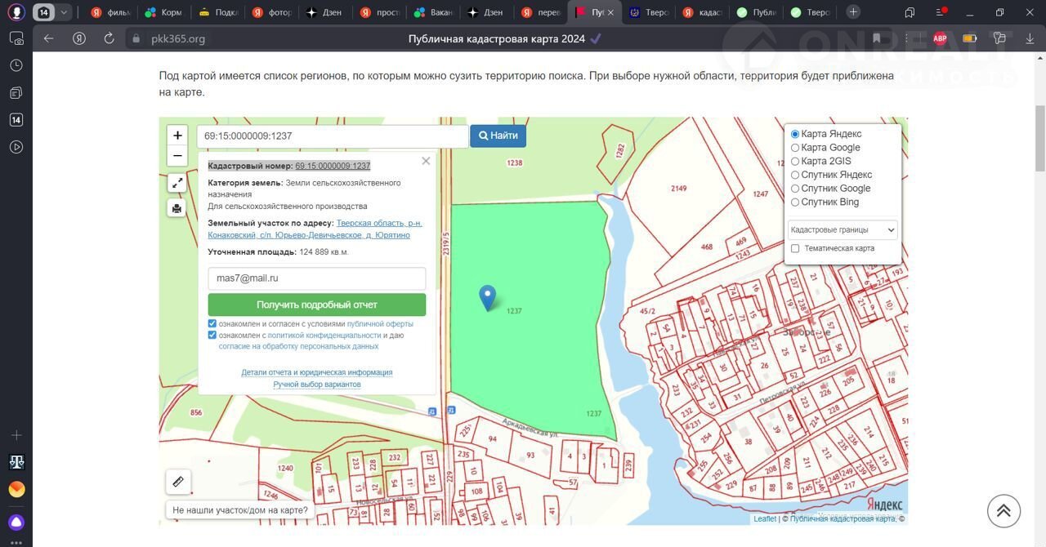Close the cadastral info popup
The width and height of the screenshot is (1046, 547).
tap(426, 161)
